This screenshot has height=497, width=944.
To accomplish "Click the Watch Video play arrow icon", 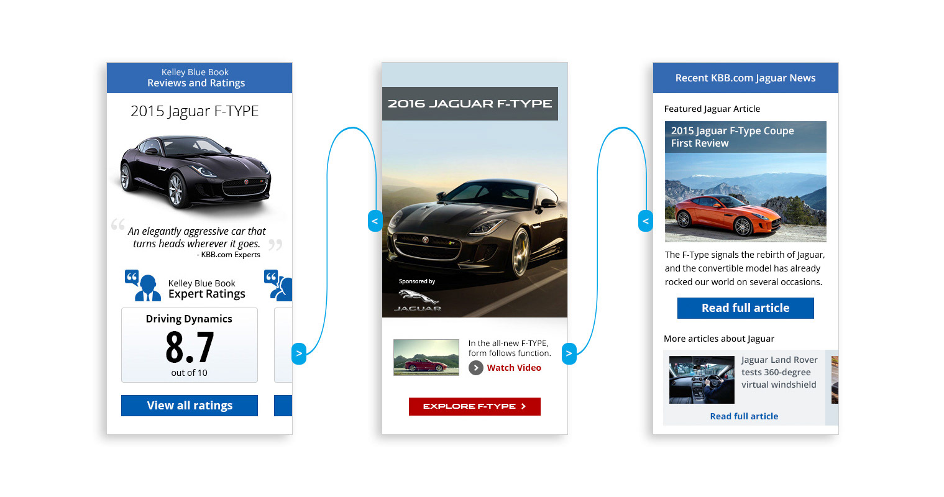I will tap(475, 368).
